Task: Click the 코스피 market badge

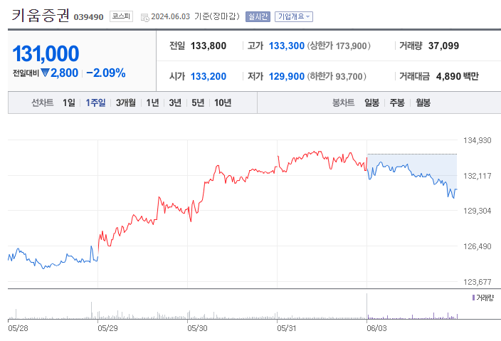Action: 121,16
